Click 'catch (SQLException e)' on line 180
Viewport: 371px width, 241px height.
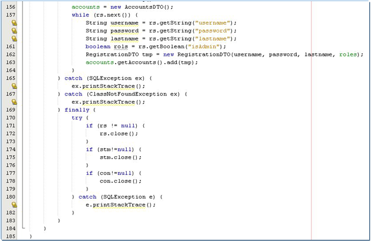coord(117,197)
